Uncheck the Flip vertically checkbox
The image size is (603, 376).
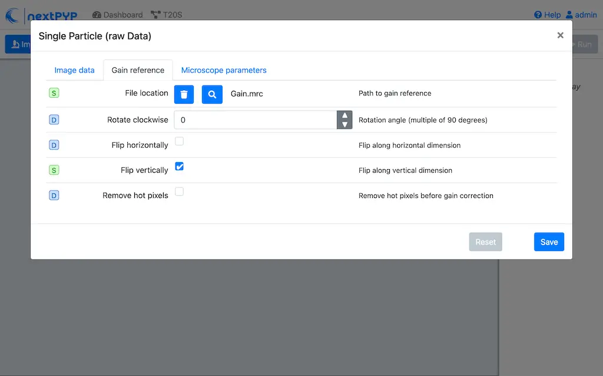click(x=180, y=167)
